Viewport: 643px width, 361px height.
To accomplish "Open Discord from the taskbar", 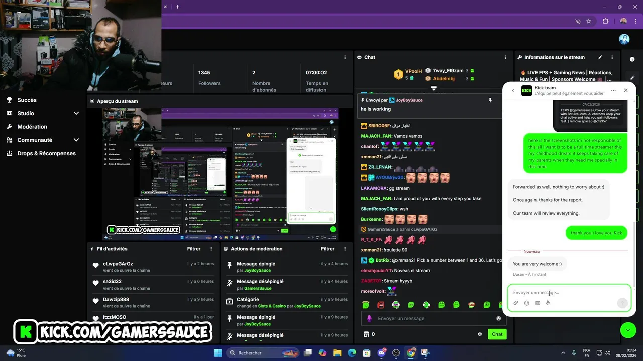I will (381, 353).
